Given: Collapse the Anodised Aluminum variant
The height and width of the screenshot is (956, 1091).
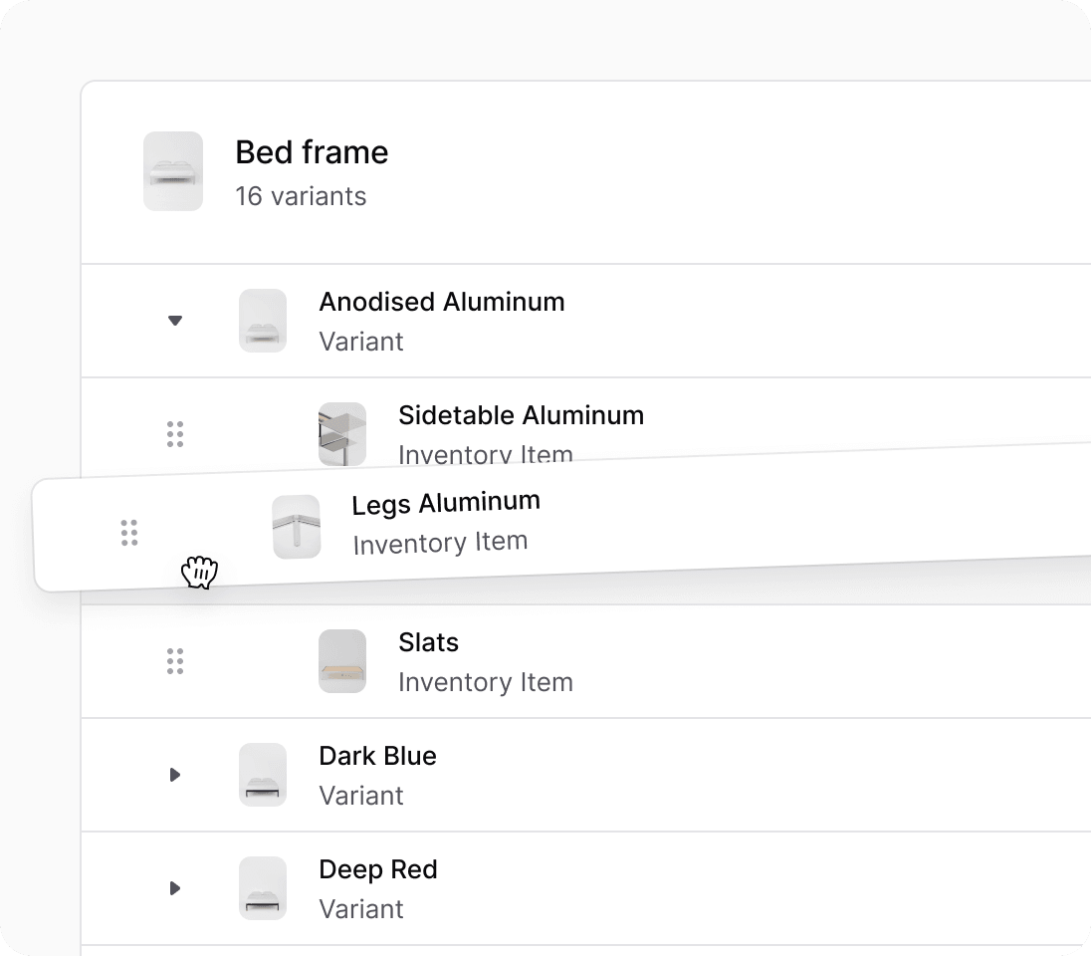Looking at the screenshot, I should pyautogui.click(x=174, y=321).
